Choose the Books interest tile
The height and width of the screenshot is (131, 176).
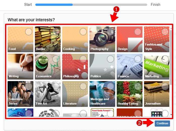tap(48, 39)
